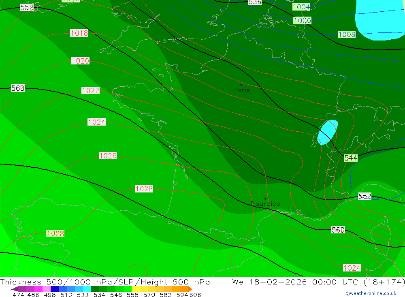Click the blue 1004 pressure label
This screenshot has height=297, width=405.
click(301, 7)
